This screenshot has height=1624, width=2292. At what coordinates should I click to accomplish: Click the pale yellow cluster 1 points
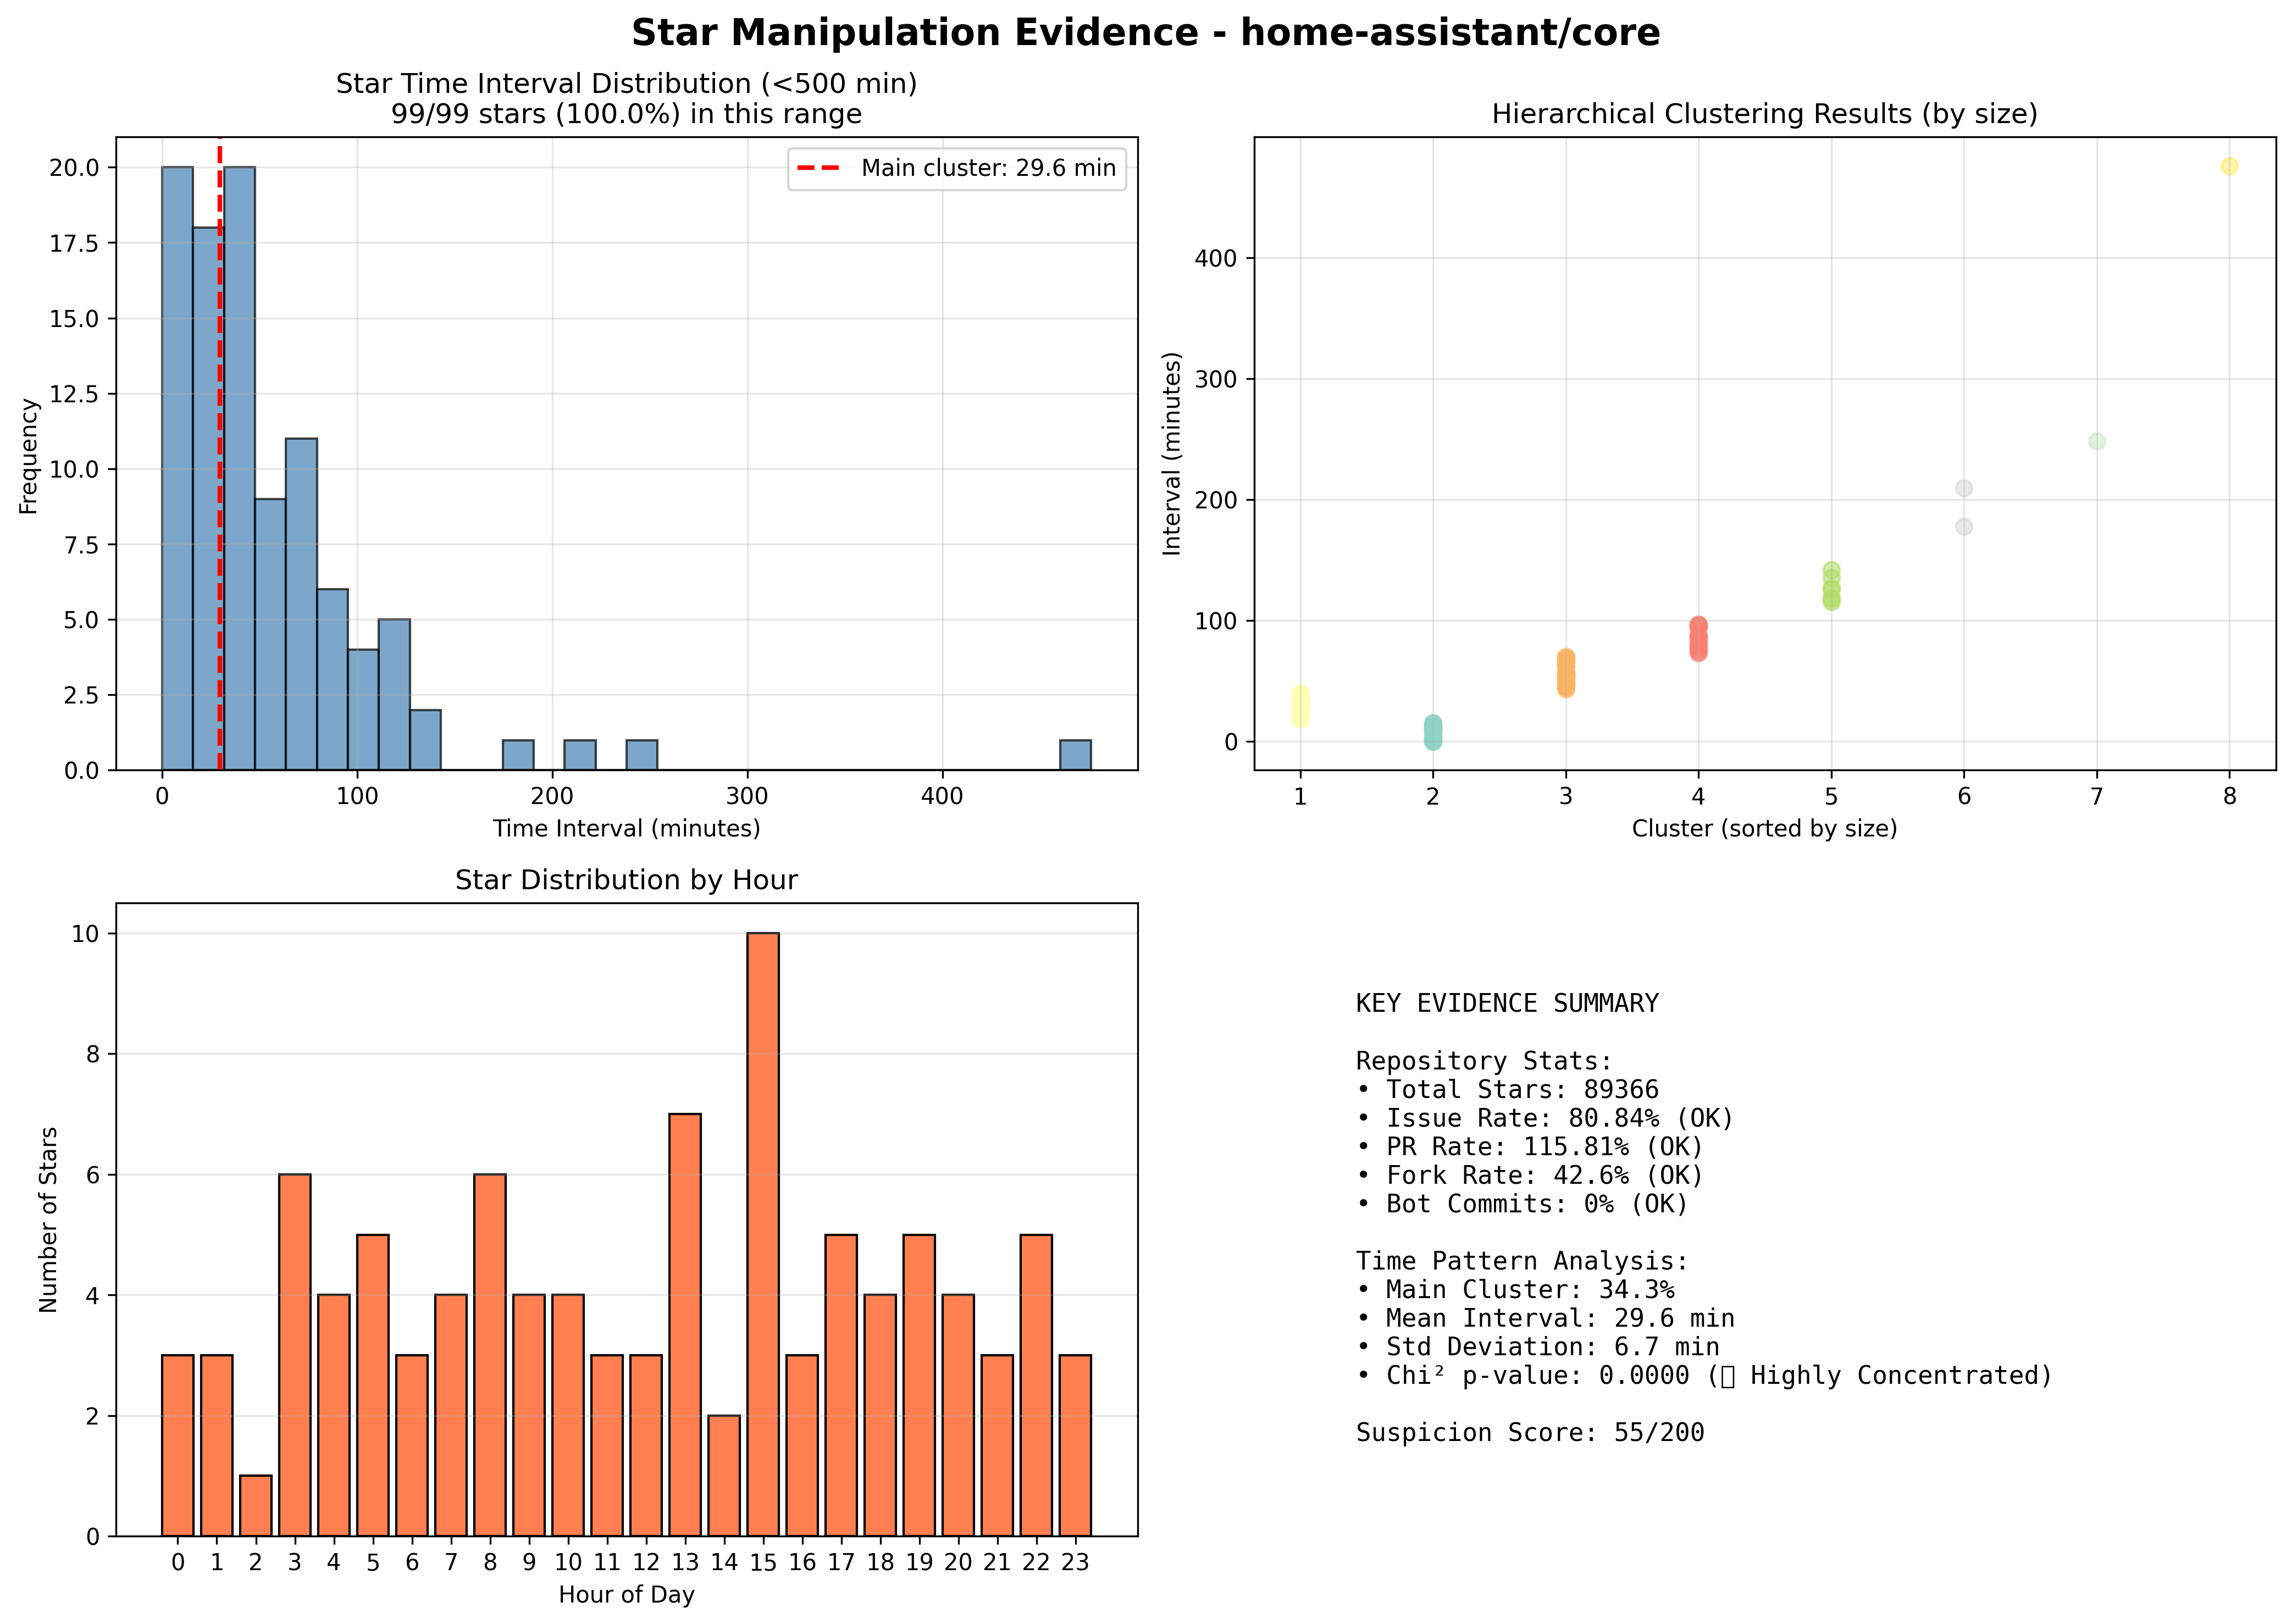[x=1300, y=706]
